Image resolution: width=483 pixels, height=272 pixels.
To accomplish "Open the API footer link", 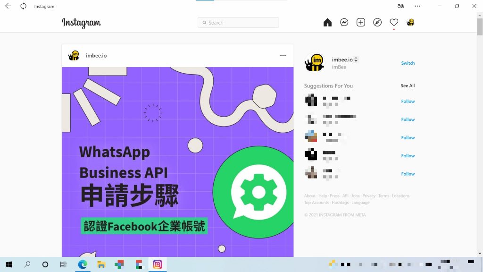I will (x=345, y=196).
